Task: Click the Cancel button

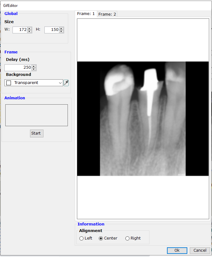Action: pos(200,250)
